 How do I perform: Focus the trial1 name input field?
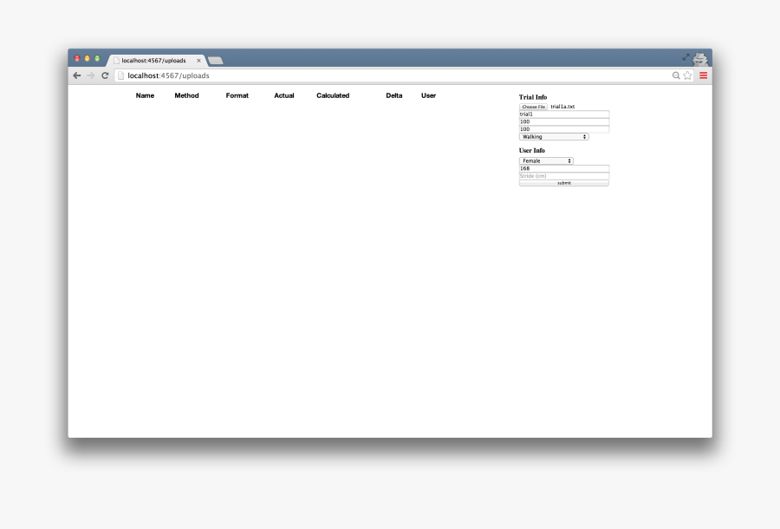pyautogui.click(x=563, y=114)
